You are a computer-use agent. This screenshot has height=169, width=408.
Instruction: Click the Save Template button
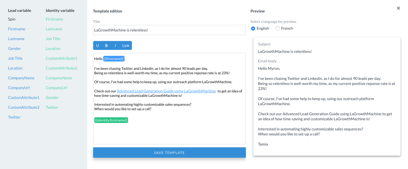(169, 152)
